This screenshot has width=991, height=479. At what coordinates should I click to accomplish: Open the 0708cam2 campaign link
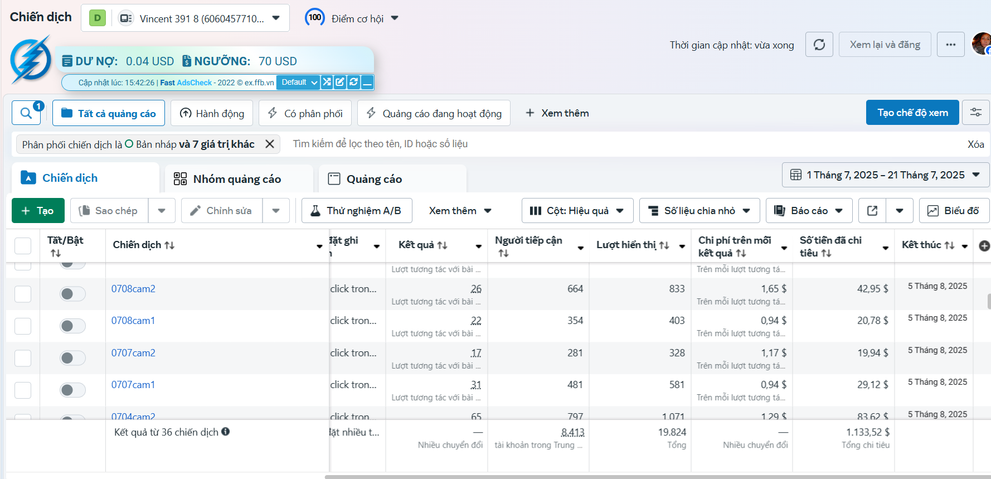(x=133, y=289)
